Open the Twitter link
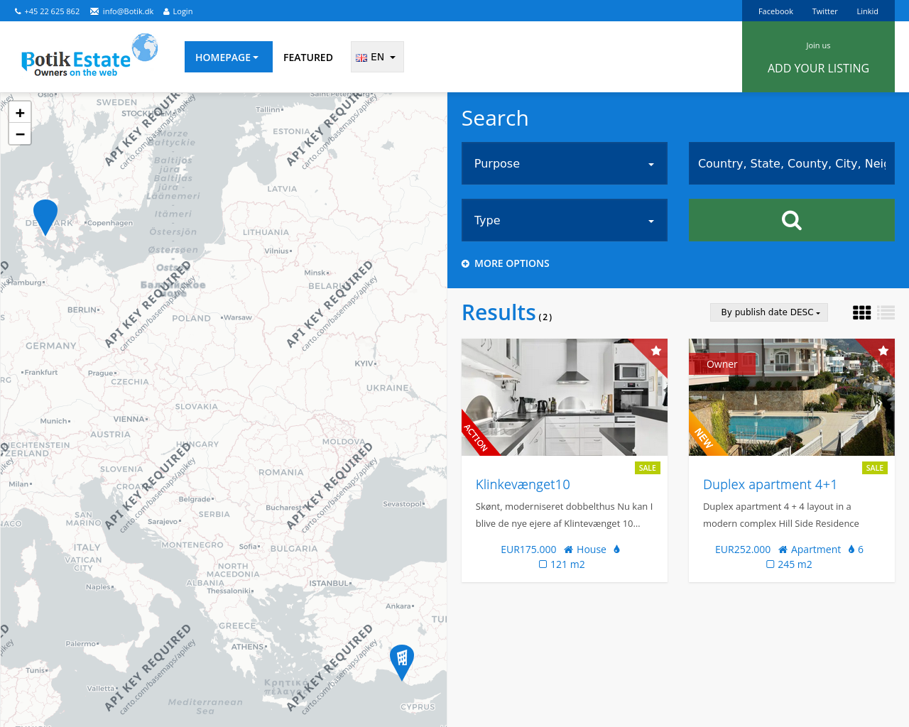909x727 pixels. 824,11
